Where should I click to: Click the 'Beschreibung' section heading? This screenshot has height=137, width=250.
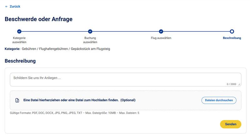[x=20, y=61]
